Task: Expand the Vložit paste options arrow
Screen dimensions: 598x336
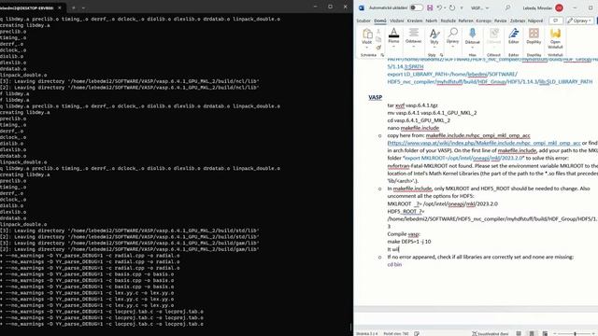Action: (x=367, y=47)
